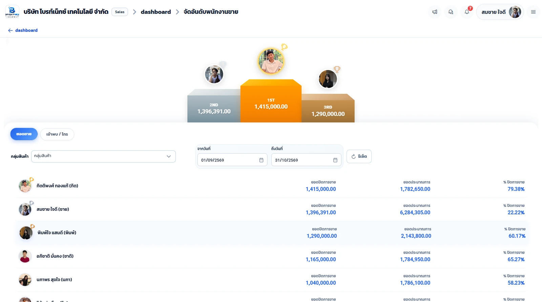Select the ยอดขาย tab
The width and height of the screenshot is (542, 302).
click(x=24, y=134)
